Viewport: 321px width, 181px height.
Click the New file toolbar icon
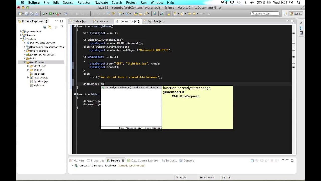20,14
